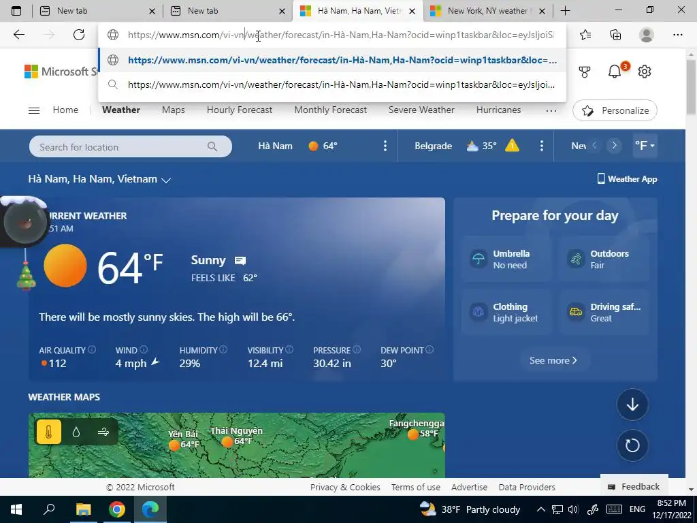697x523 pixels.
Task: Select the search URL suggestion row
Action: click(332, 84)
